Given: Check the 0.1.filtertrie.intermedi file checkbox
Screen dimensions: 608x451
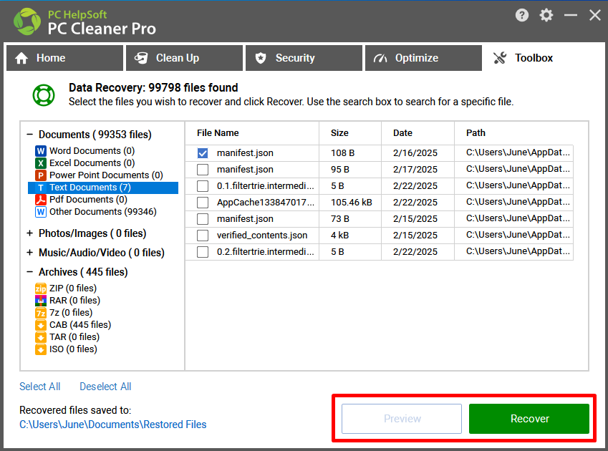Looking at the screenshot, I should coord(203,186).
